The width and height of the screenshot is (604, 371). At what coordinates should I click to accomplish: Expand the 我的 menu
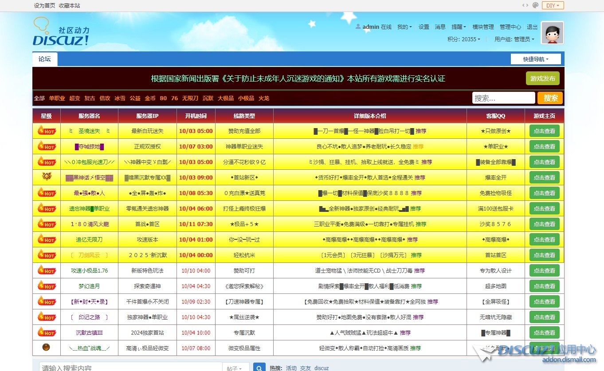(x=404, y=27)
